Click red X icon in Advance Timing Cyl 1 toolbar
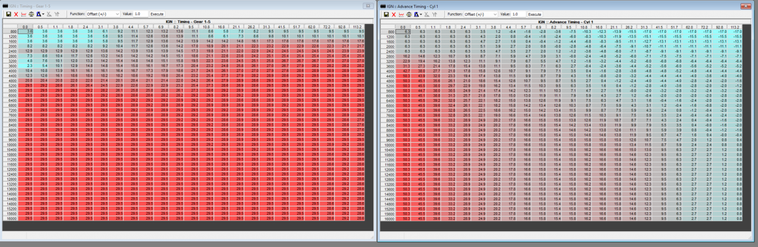The height and width of the screenshot is (247, 758). pyautogui.click(x=394, y=15)
